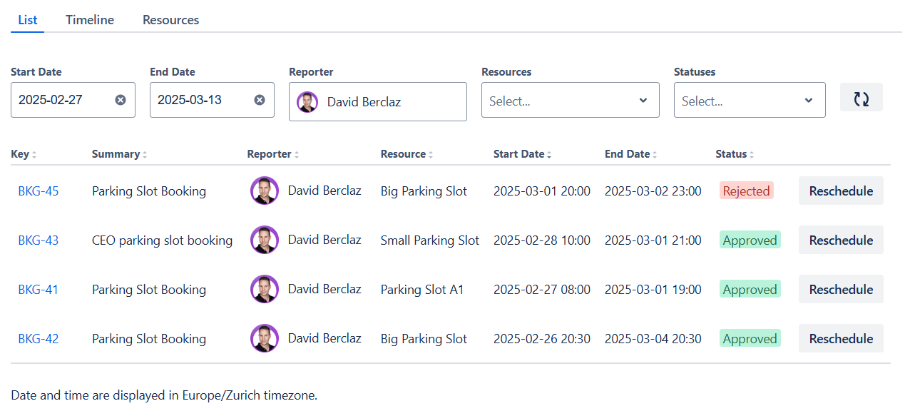910x416 pixels.
Task: Click the Rejected status badge on BKG-45
Action: pyautogui.click(x=746, y=191)
